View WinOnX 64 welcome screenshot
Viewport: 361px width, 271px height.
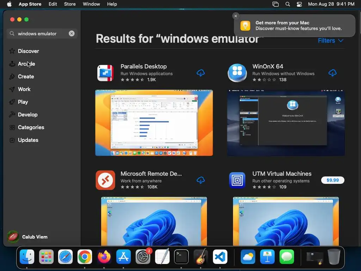pos(286,123)
